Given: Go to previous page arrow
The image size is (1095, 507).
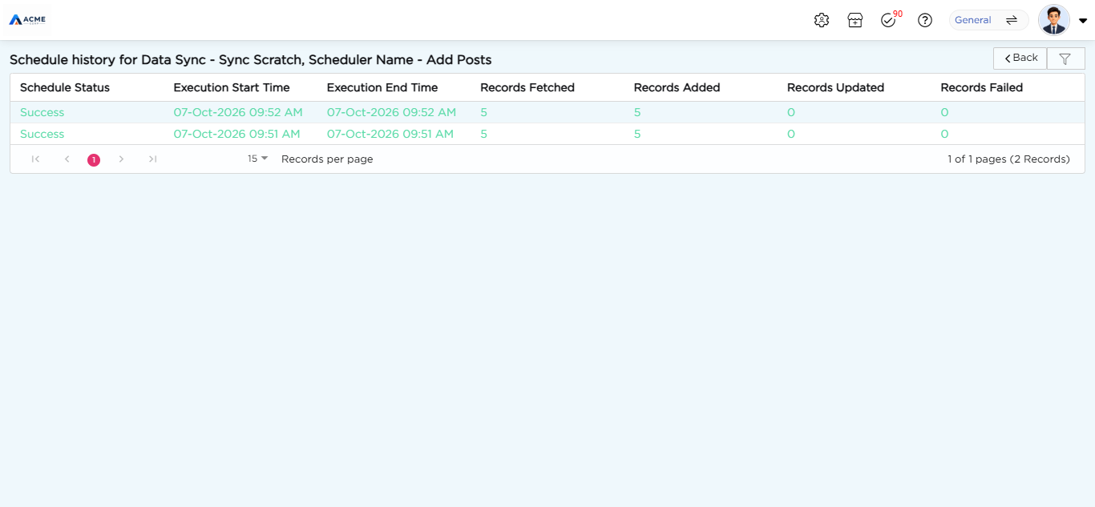Looking at the screenshot, I should (x=67, y=159).
